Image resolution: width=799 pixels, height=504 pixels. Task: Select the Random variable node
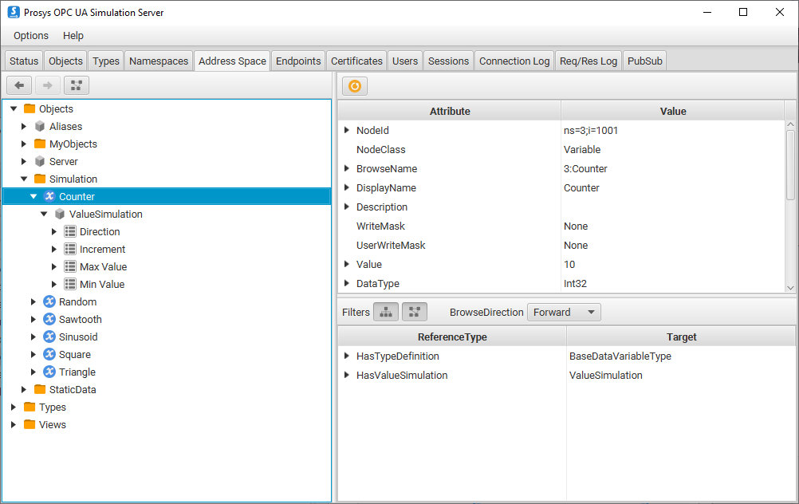pos(77,301)
